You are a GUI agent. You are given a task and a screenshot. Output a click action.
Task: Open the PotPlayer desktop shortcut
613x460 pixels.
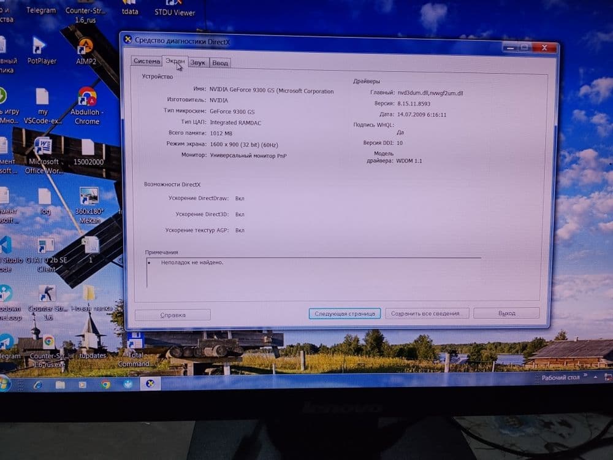pos(42,51)
